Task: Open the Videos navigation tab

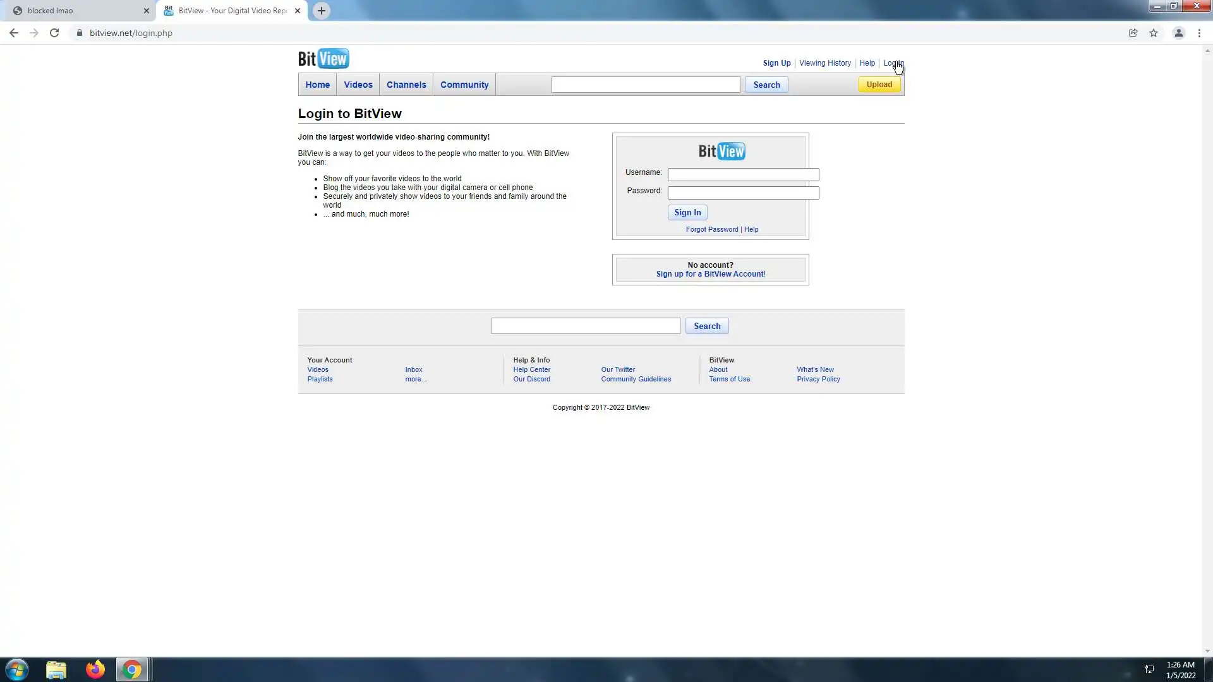Action: (x=358, y=85)
